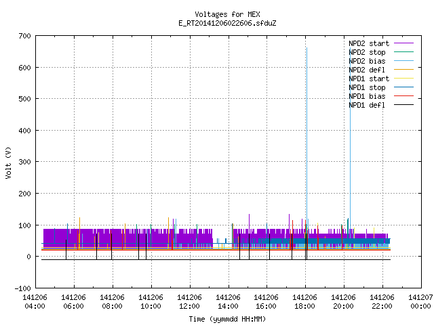Click the red NPD1 bias legend line

tap(404, 96)
